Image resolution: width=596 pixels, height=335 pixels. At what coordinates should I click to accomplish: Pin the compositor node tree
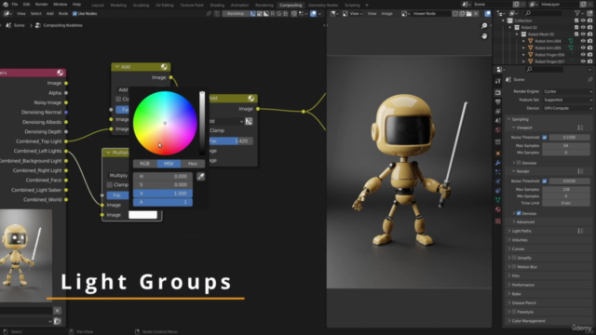pos(209,14)
